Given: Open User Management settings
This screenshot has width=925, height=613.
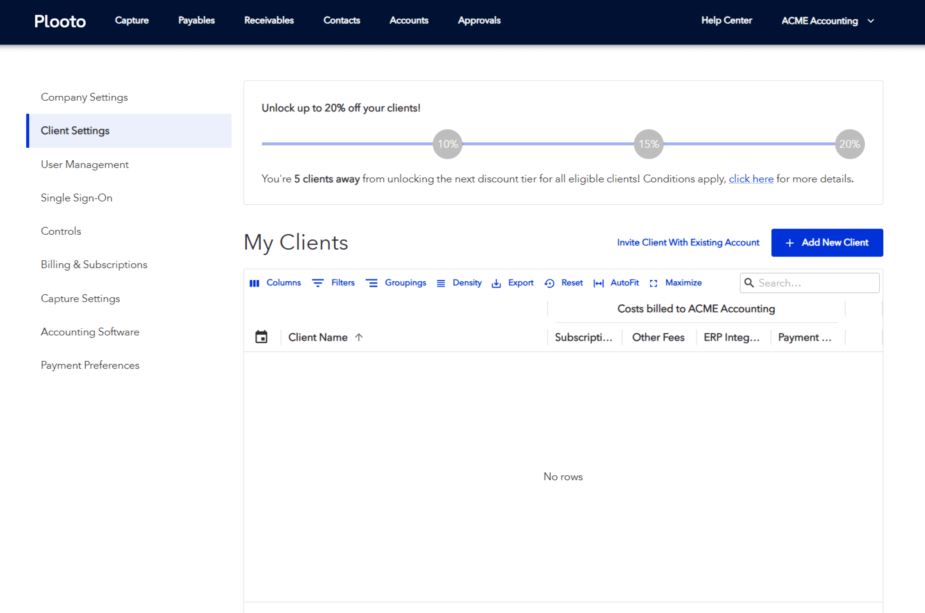Looking at the screenshot, I should click(85, 165).
